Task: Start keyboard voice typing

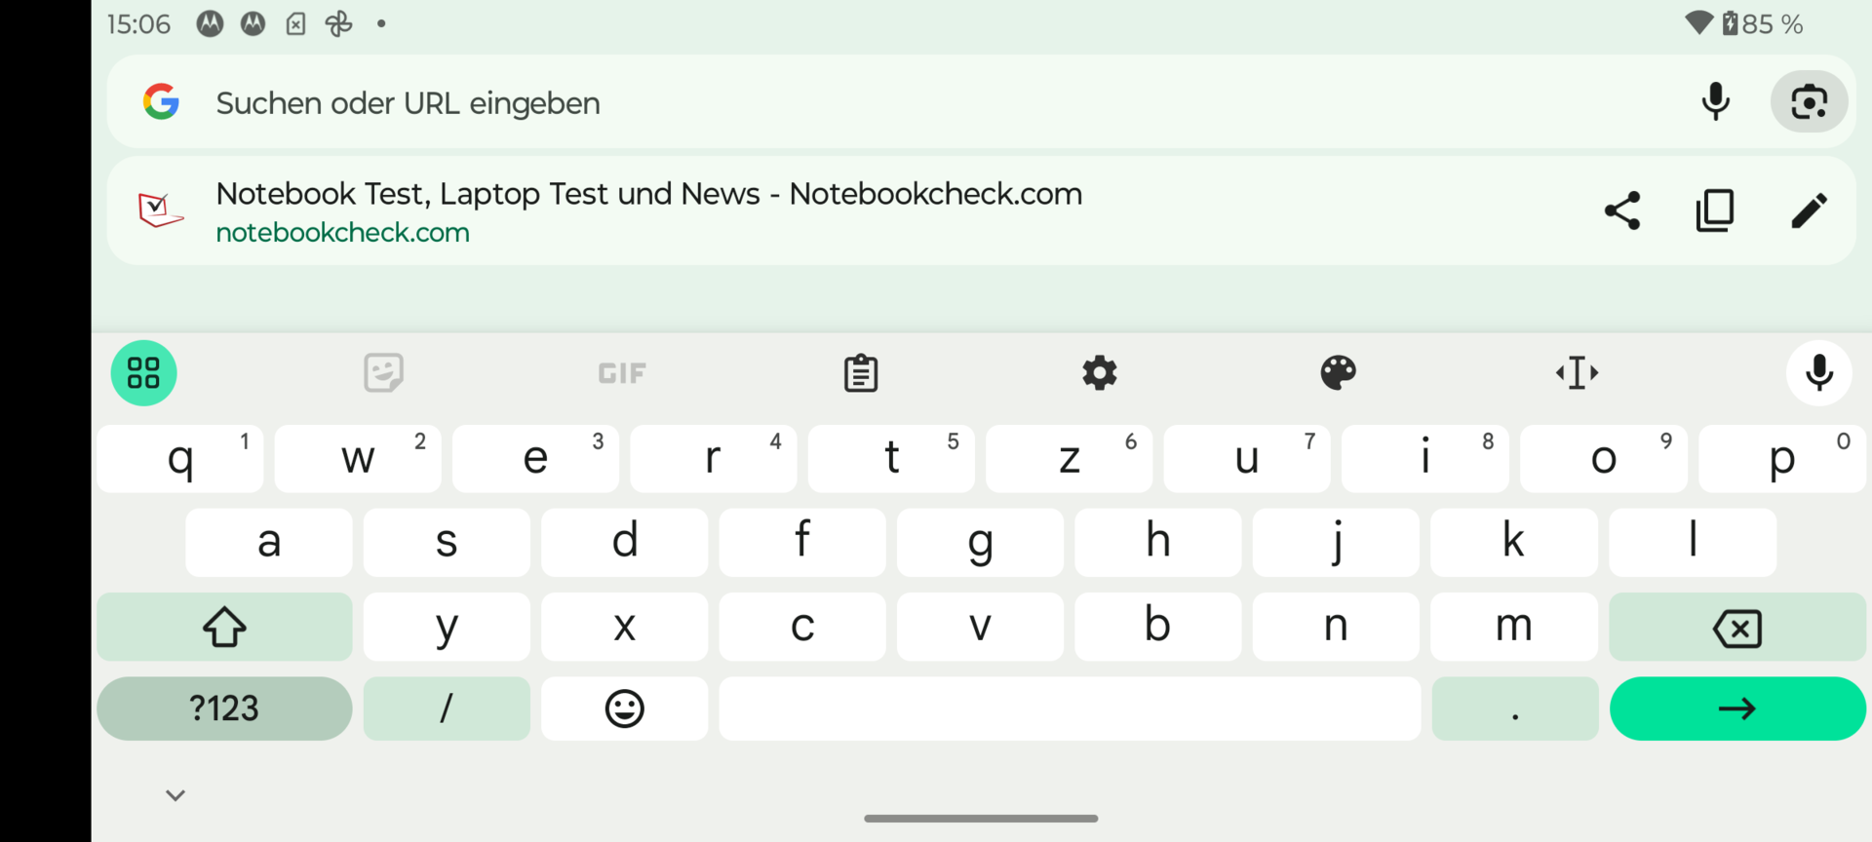Action: pos(1818,373)
